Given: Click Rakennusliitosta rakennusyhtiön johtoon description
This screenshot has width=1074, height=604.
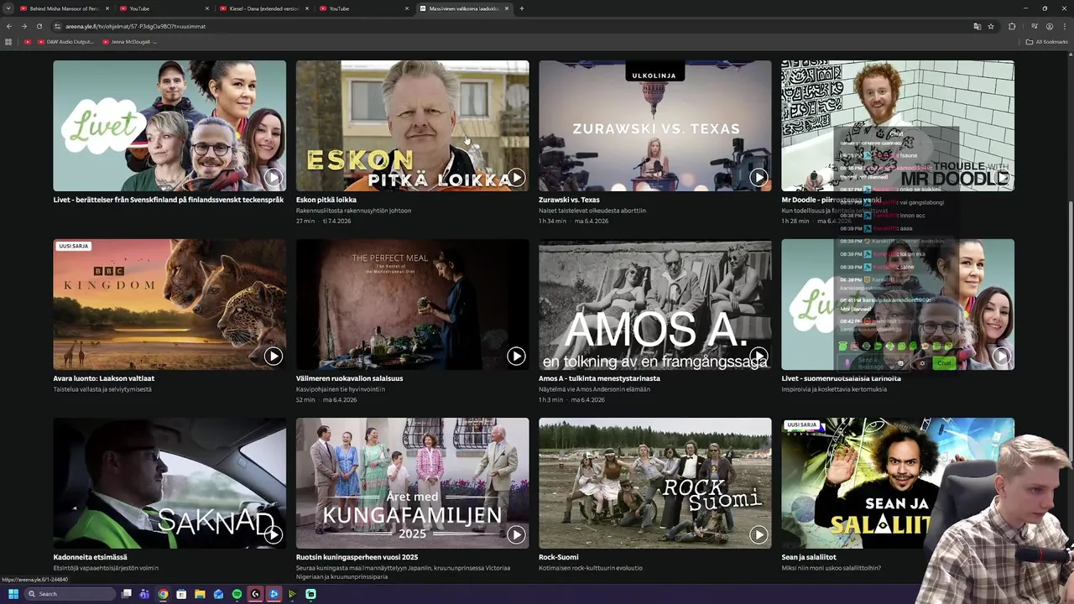Looking at the screenshot, I should [x=353, y=211].
